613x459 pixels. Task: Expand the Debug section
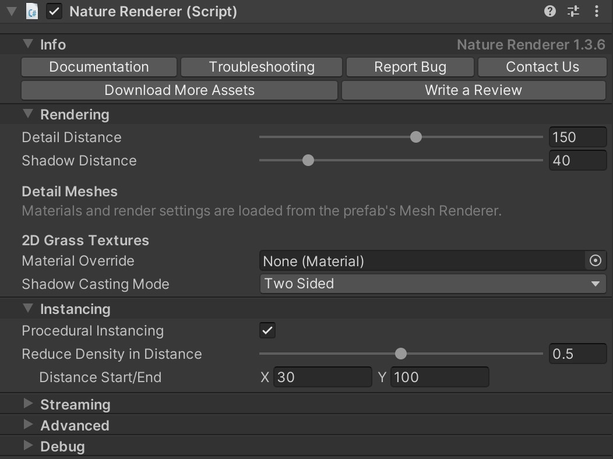[x=27, y=446]
